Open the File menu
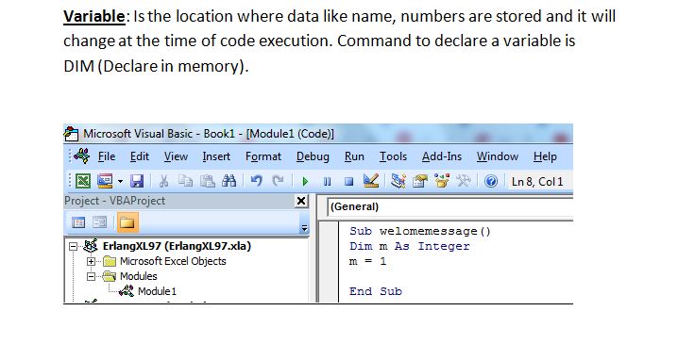The width and height of the screenshot is (678, 344). coord(107,156)
